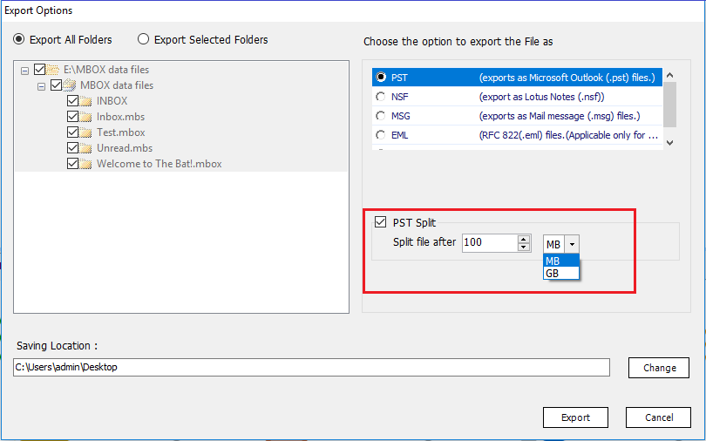Select MB in the unit dropdown list

[x=561, y=261]
